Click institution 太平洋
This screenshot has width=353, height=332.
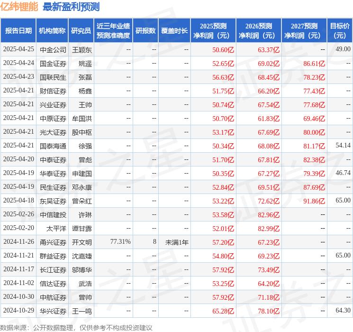tap(56, 229)
